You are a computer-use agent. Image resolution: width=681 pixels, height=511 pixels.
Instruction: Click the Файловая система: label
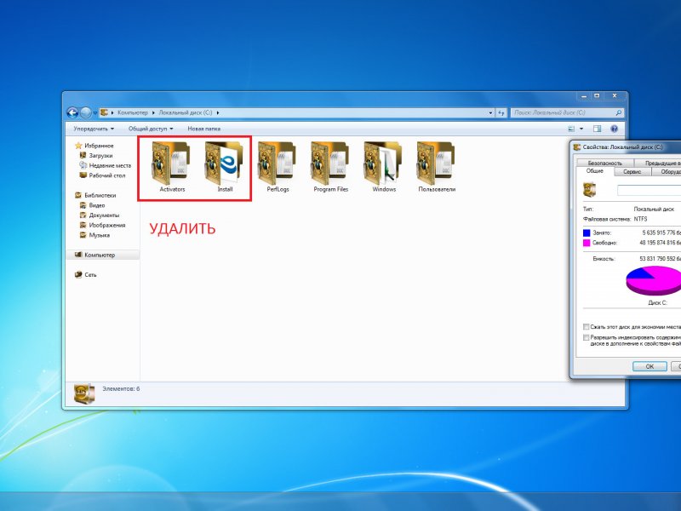606,219
